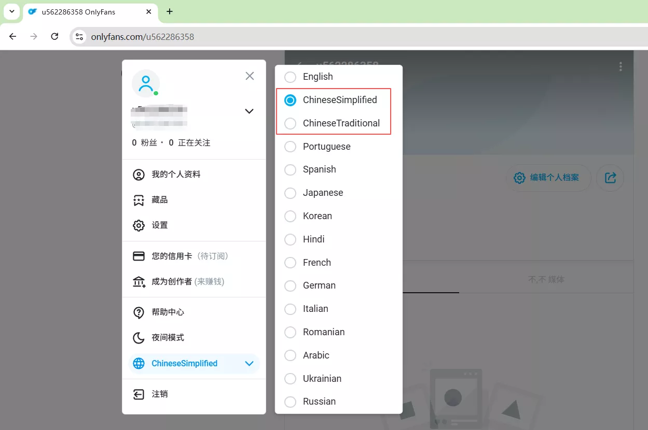Open 帮助中心 question mark icon

(x=139, y=312)
